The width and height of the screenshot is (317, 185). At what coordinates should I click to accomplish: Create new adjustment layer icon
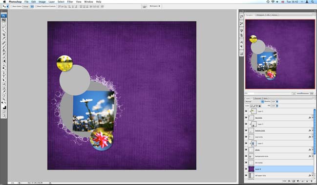point(298,181)
